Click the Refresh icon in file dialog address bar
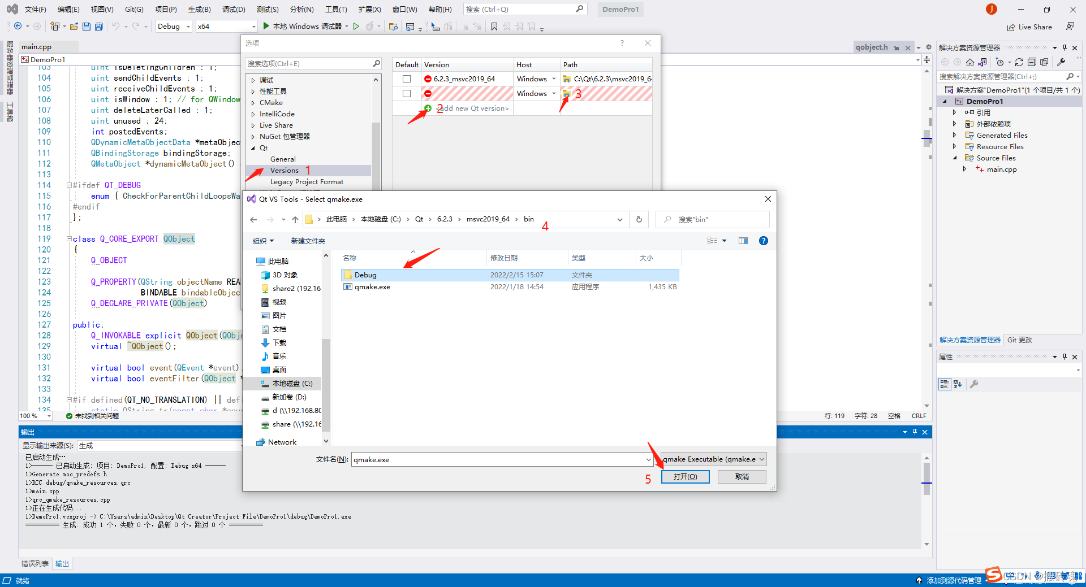 [639, 220]
